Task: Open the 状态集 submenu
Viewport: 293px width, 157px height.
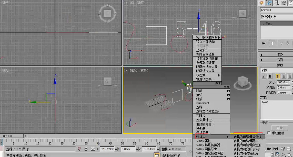Action: pyautogui.click(x=207, y=75)
